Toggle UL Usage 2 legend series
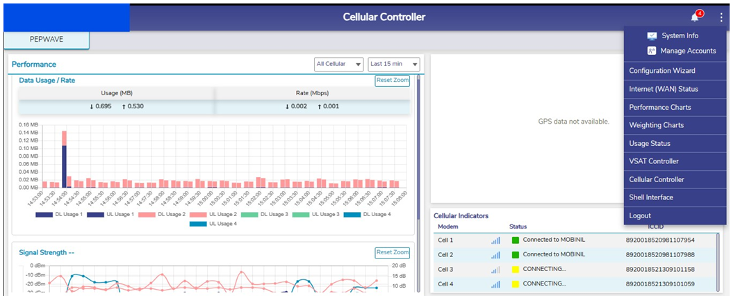 coord(214,214)
